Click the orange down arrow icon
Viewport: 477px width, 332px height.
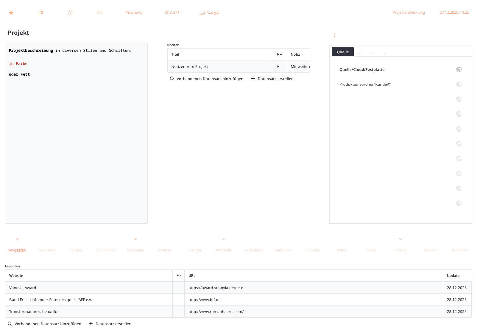(x=334, y=35)
